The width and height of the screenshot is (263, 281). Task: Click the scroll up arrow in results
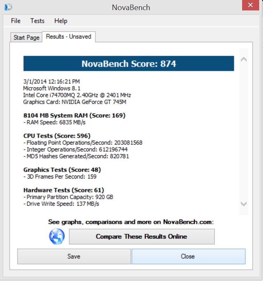click(244, 60)
